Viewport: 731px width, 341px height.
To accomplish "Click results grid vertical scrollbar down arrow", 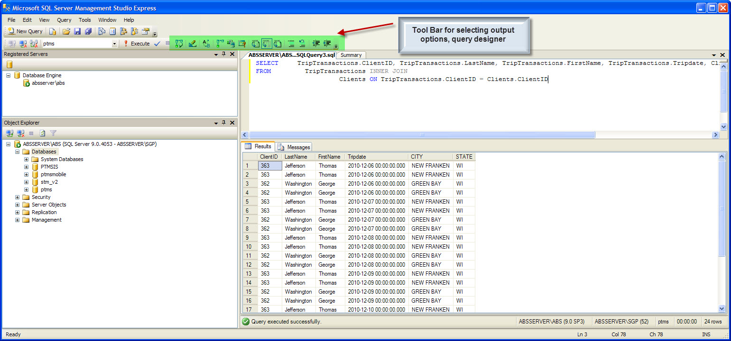I will (722, 309).
